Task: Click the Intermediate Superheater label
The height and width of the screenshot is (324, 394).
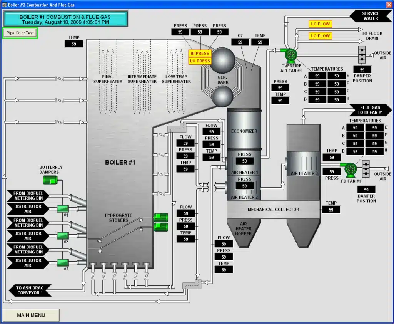Action: (x=142, y=79)
